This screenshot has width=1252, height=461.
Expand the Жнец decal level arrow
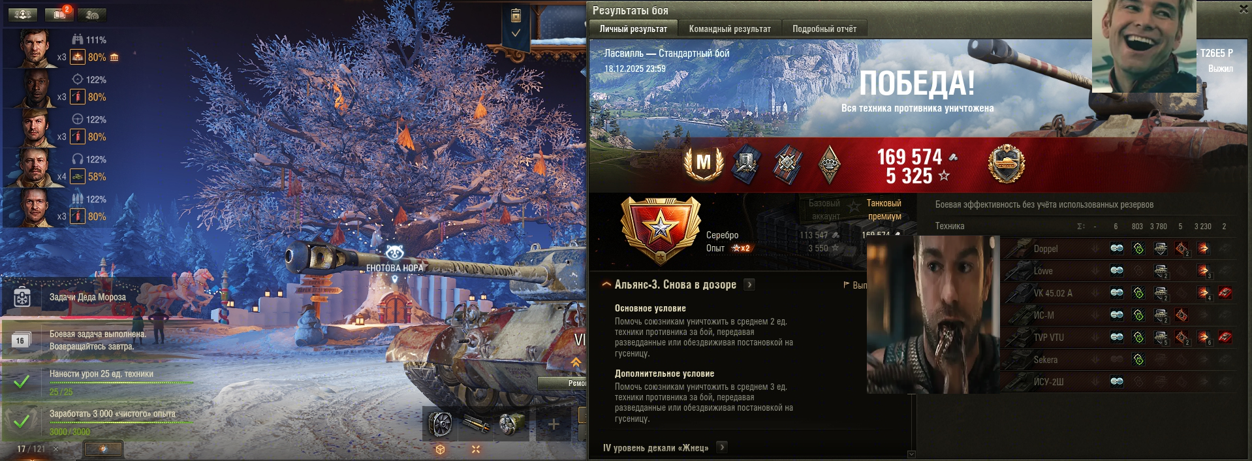[x=722, y=447]
